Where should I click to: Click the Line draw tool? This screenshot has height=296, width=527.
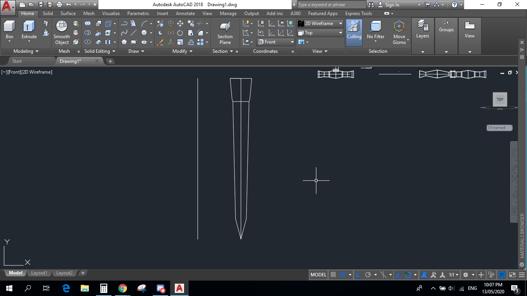pos(133,33)
